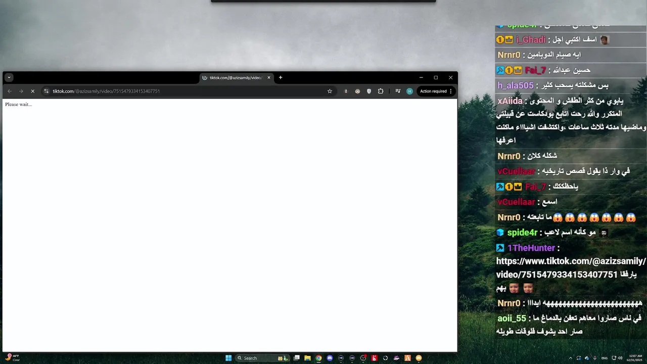This screenshot has width=647, height=364.
Task: Click the tiktok.com link in 1TheHunter's chat message
Action: tap(571, 268)
